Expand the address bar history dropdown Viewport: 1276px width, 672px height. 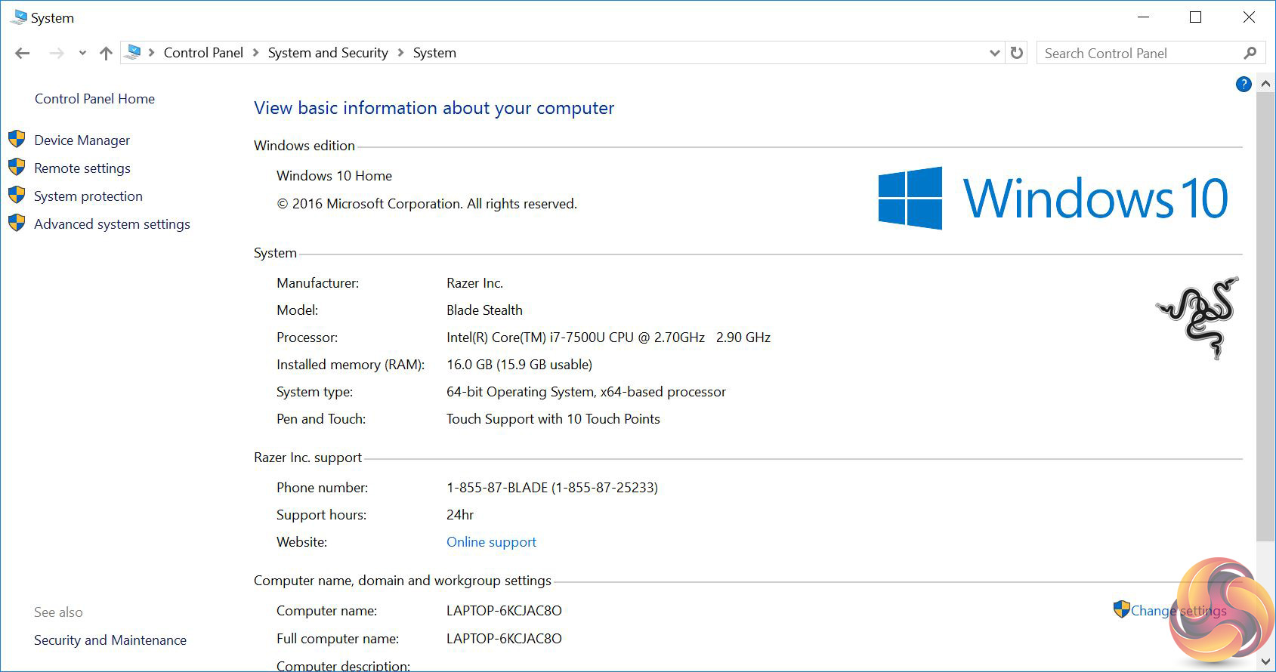(994, 53)
